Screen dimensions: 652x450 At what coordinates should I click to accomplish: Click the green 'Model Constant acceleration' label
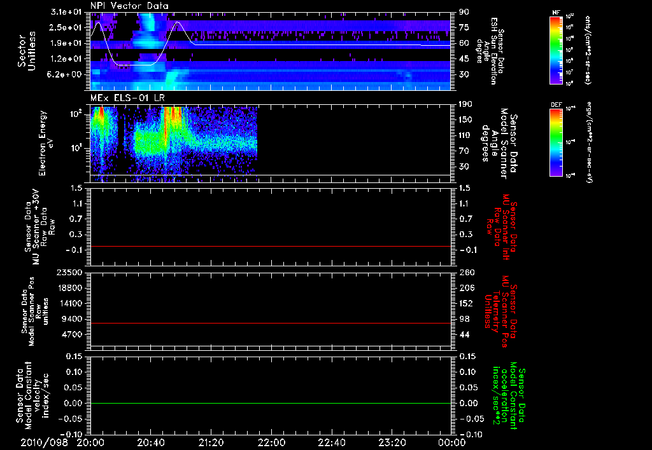[509, 397]
